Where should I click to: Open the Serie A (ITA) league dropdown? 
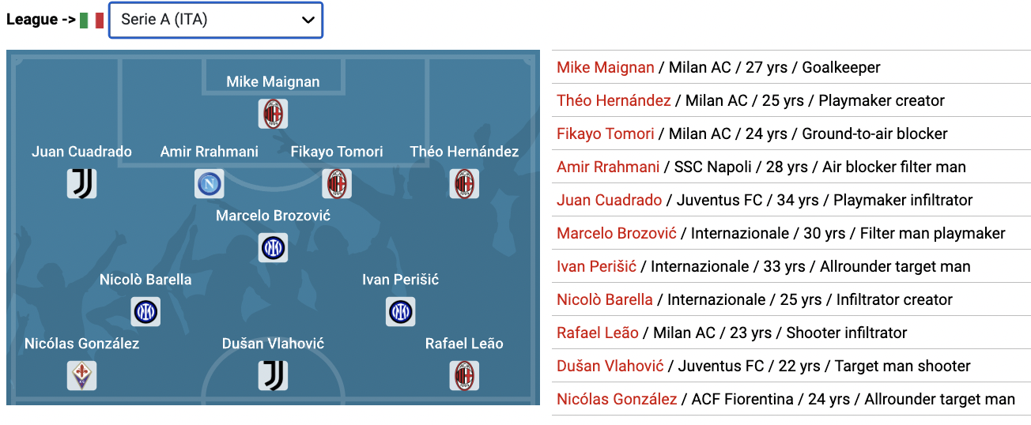click(x=216, y=21)
